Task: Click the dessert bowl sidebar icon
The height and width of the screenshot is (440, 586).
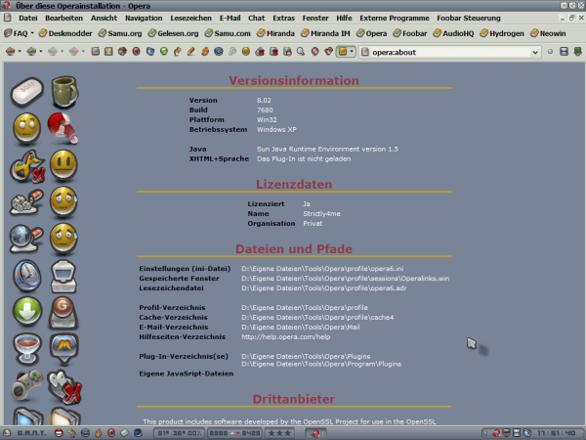Action: click(27, 349)
